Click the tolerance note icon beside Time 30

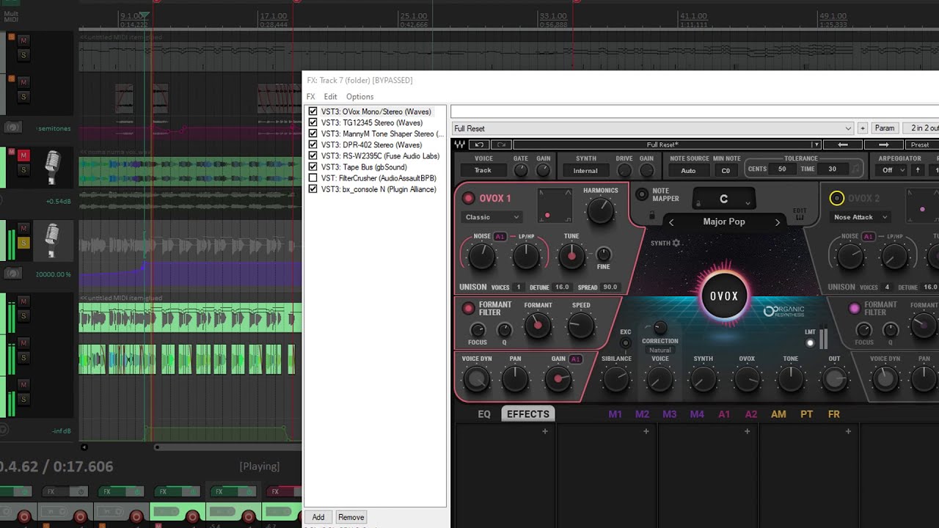point(855,169)
